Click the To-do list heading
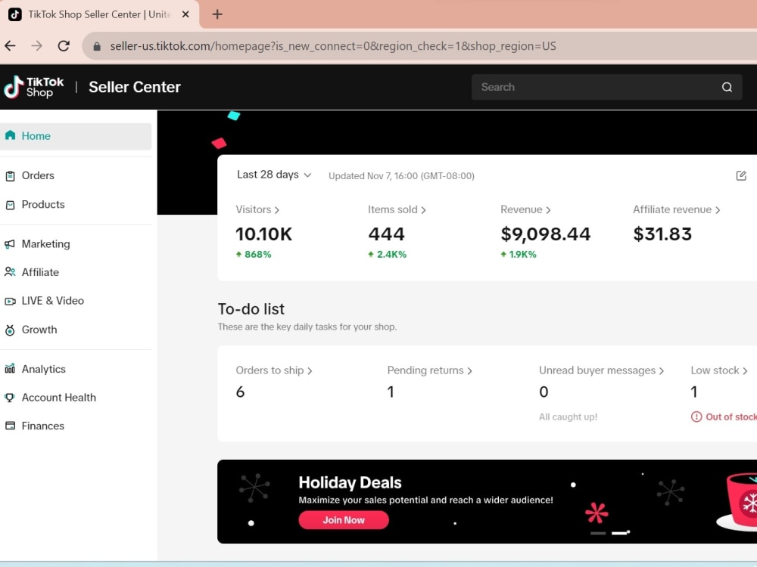Viewport: 757px width, 567px height. coord(251,308)
